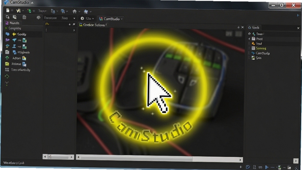Click the blue icon right of home
302x170 pixels.
86,12
